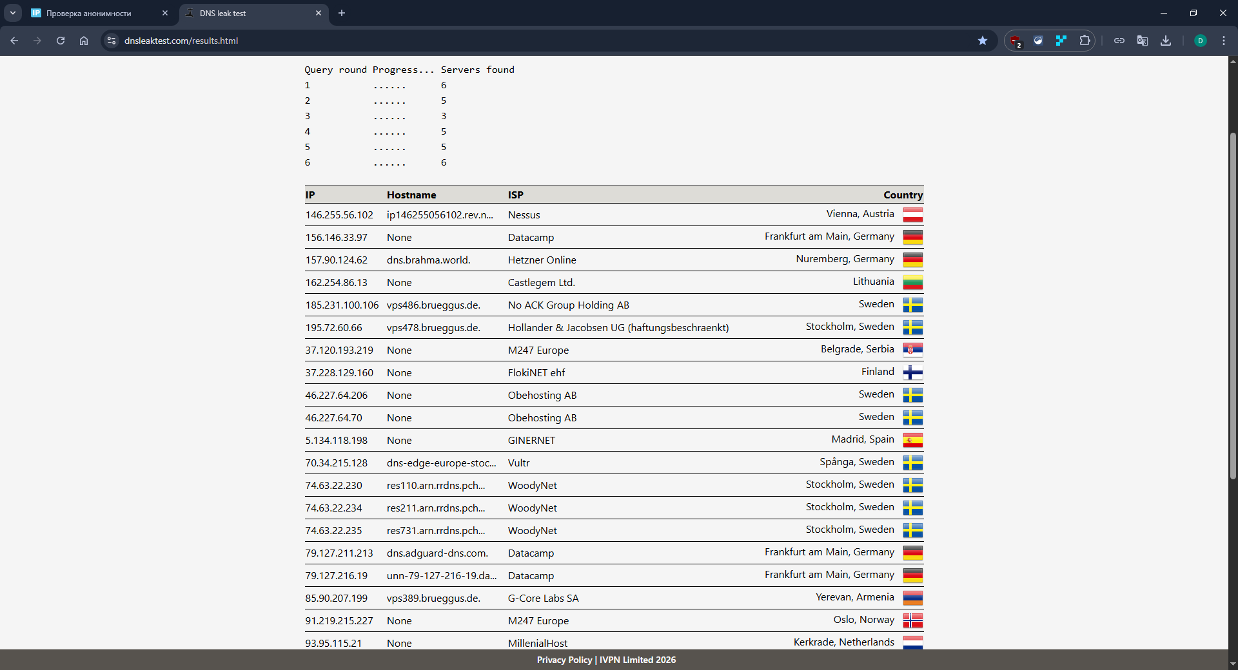Open the Extensions puzzle piece menu
Screen dimensions: 1238x670
[1085, 41]
